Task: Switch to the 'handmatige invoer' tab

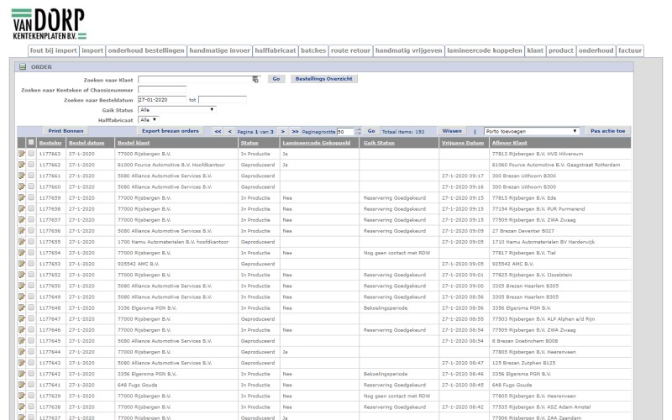Action: coord(219,50)
